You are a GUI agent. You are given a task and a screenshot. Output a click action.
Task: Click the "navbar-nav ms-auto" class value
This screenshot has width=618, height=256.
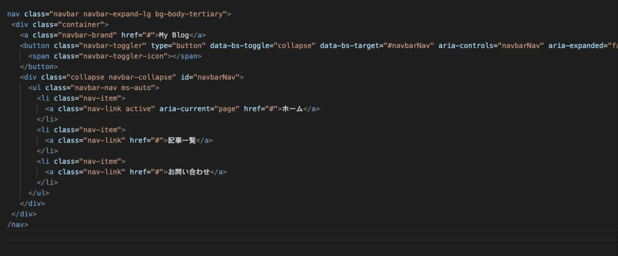pyautogui.click(x=114, y=88)
